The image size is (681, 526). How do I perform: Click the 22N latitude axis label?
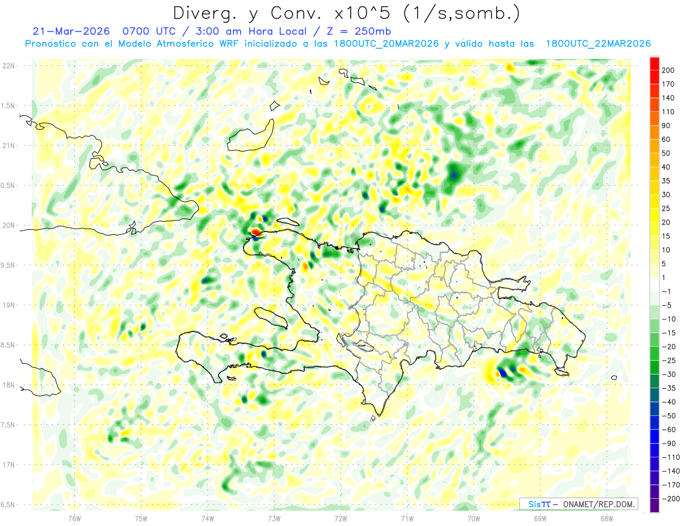click(x=9, y=65)
